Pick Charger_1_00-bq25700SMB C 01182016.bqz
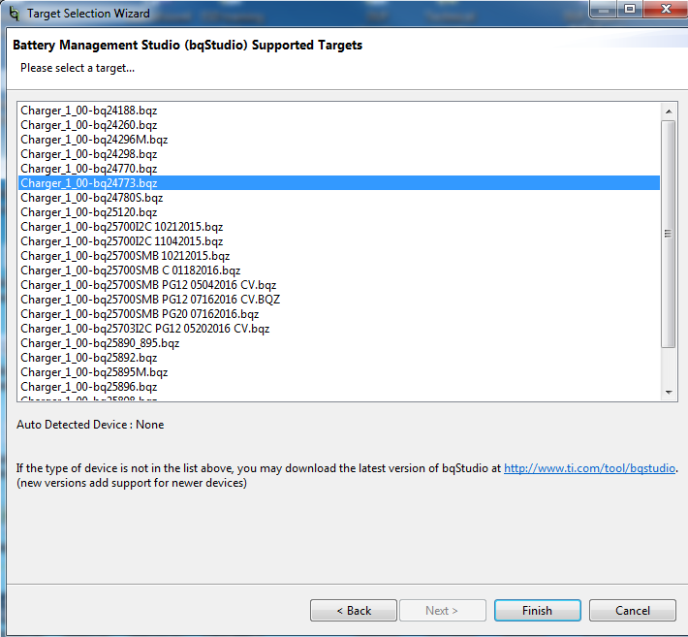The width and height of the screenshot is (688, 637). point(130,271)
